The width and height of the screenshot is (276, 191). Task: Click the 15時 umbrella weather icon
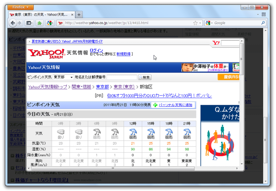(151, 132)
